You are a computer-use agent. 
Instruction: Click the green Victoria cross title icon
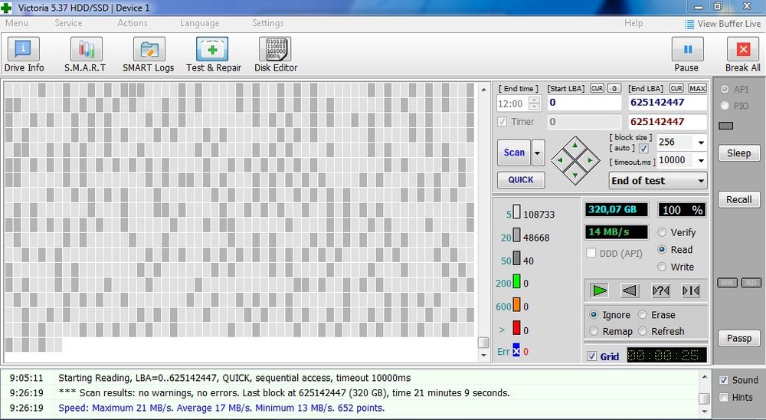[6, 8]
